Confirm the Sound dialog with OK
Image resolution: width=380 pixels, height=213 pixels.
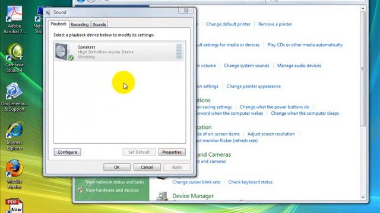click(x=117, y=167)
